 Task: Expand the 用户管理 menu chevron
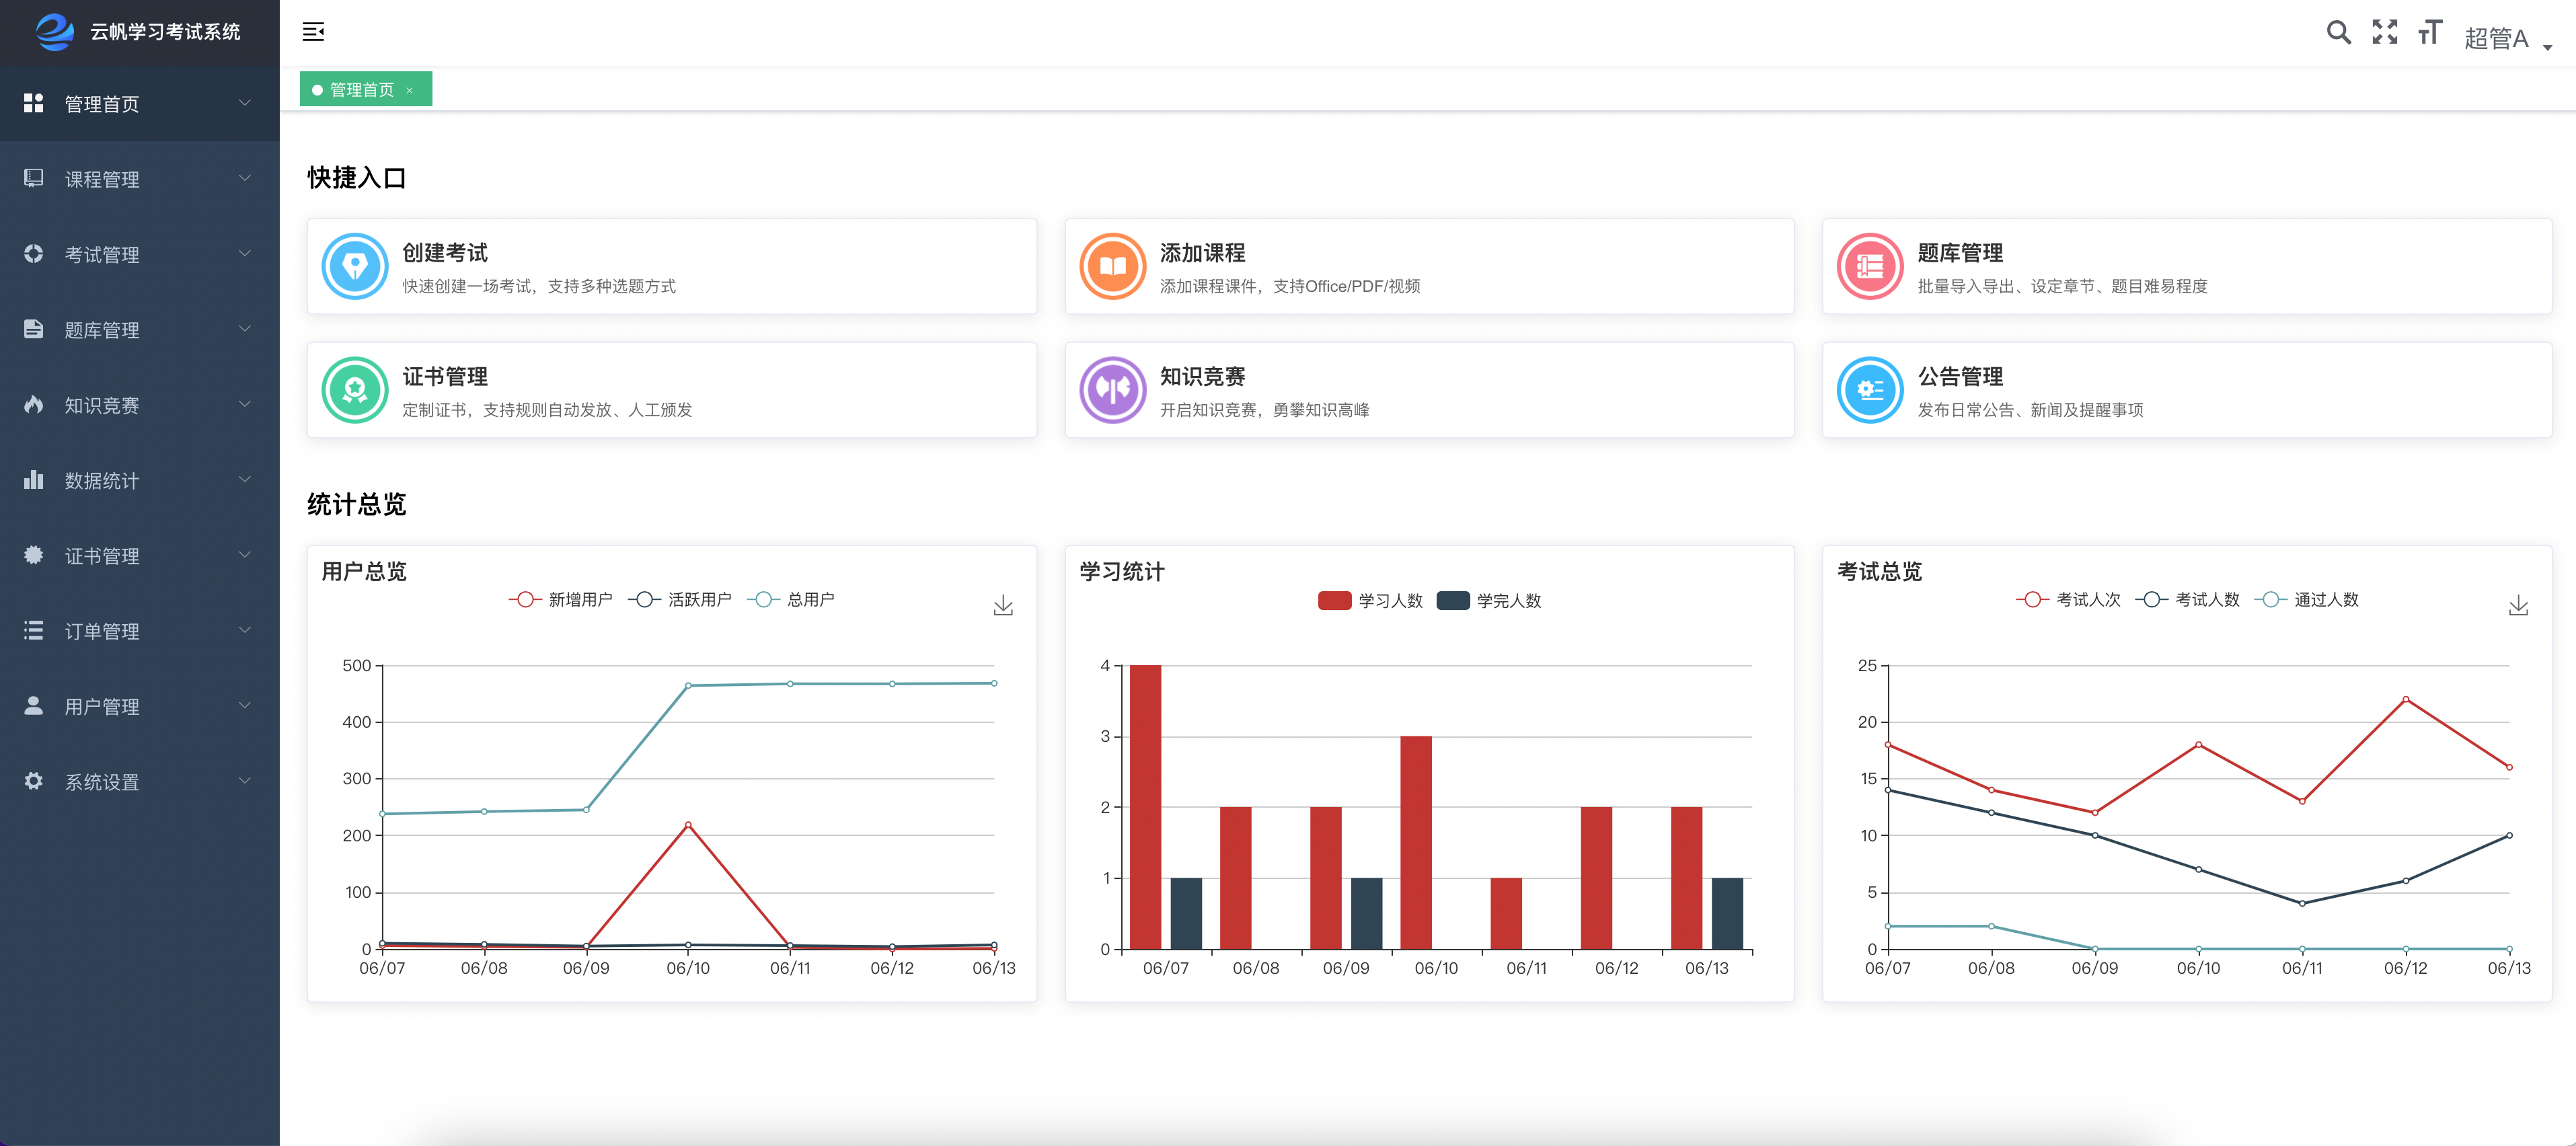pos(244,706)
